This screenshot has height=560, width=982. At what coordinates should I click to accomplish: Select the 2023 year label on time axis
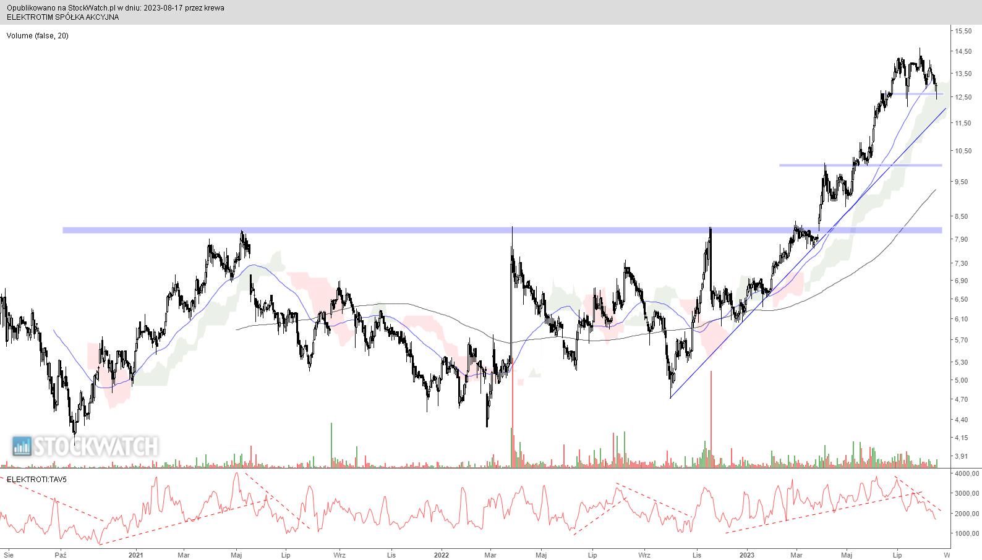point(747,554)
